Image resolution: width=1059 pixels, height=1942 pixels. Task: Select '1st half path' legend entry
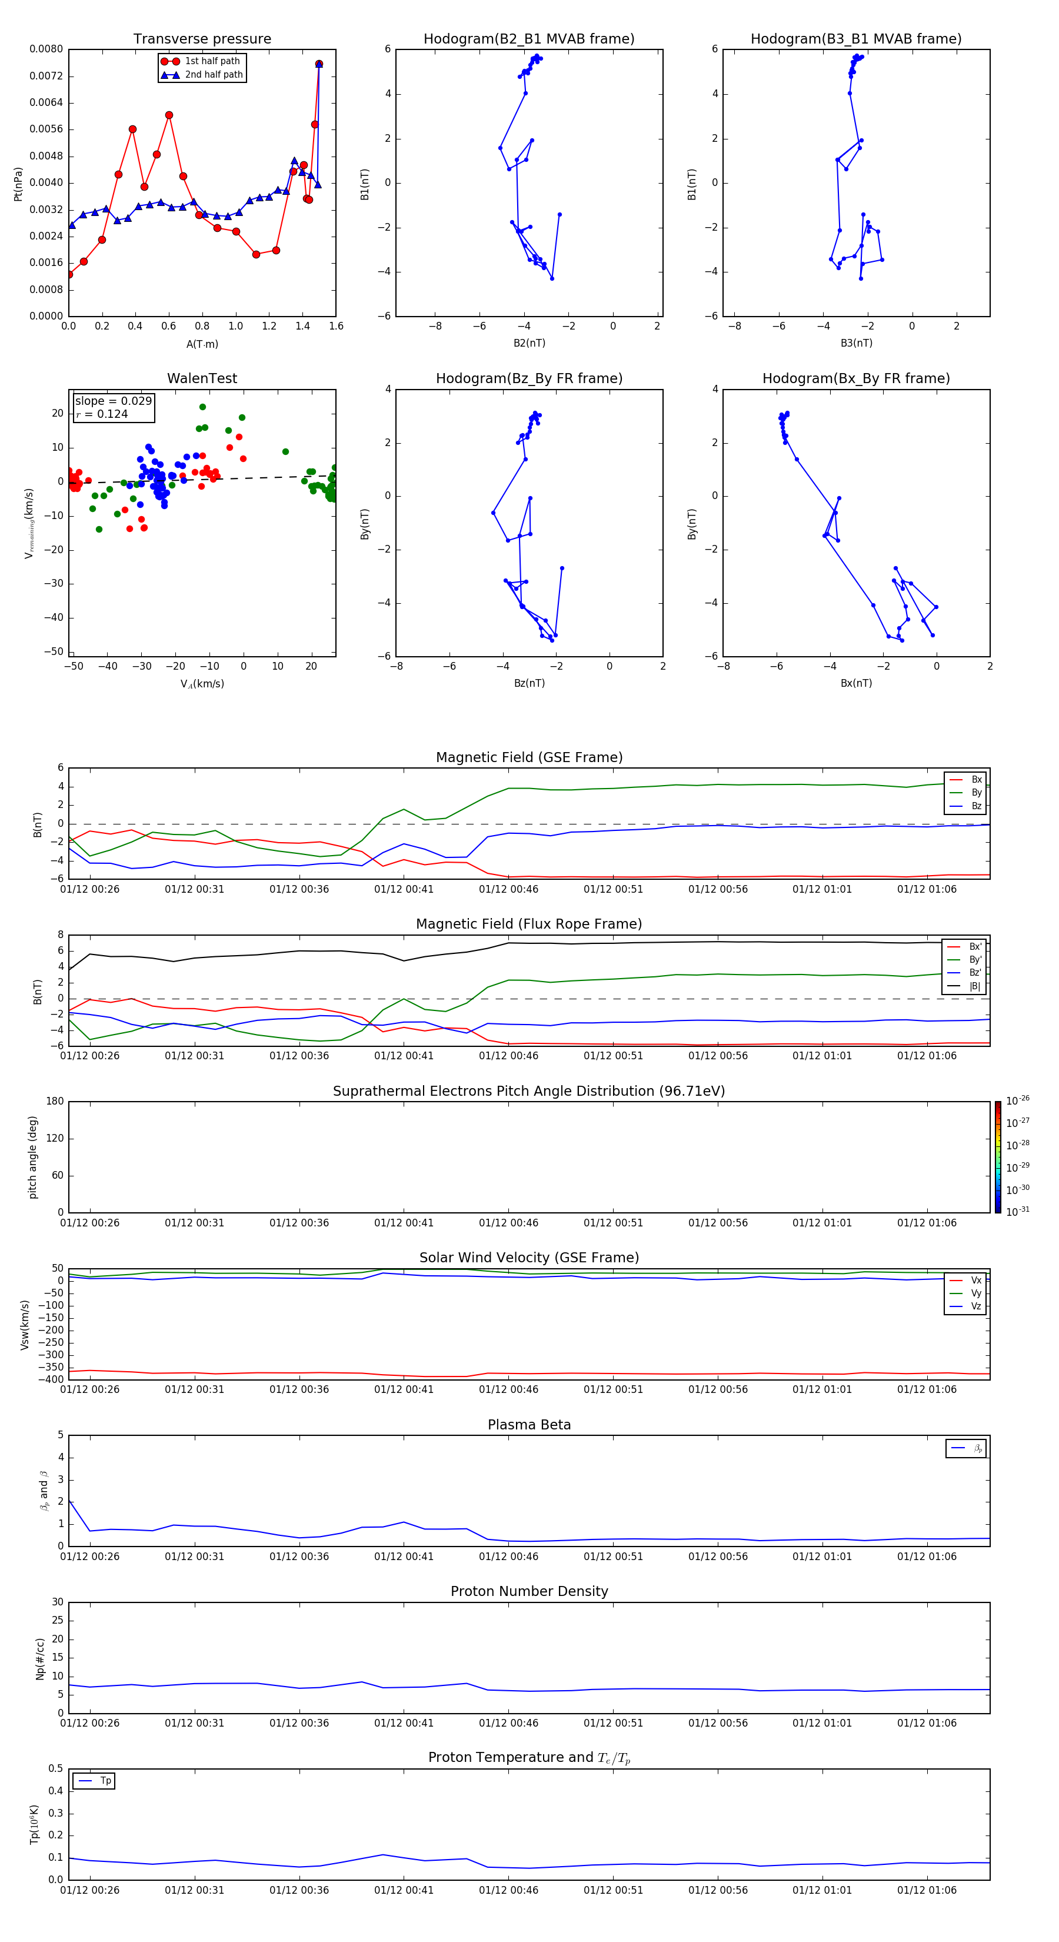201,61
